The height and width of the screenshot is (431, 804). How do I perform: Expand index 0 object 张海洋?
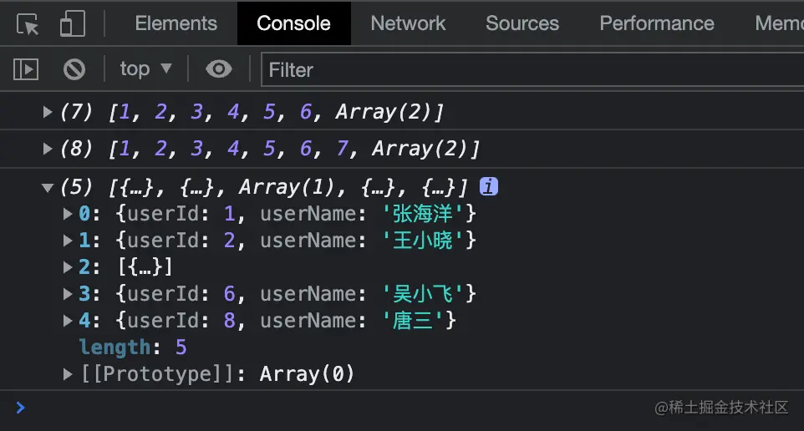68,214
